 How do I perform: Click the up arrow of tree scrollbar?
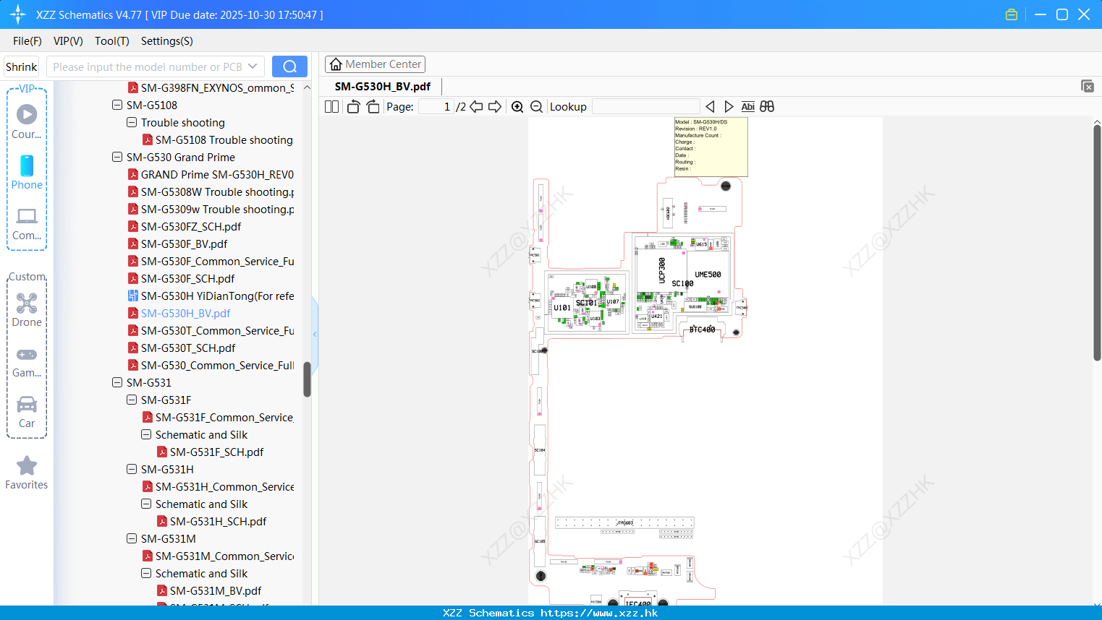[307, 87]
